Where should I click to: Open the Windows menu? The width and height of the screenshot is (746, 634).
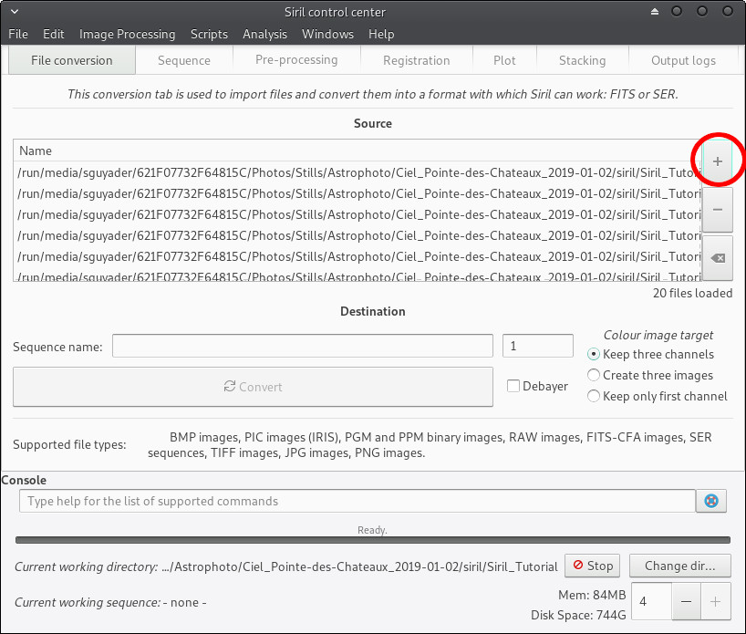(x=327, y=35)
